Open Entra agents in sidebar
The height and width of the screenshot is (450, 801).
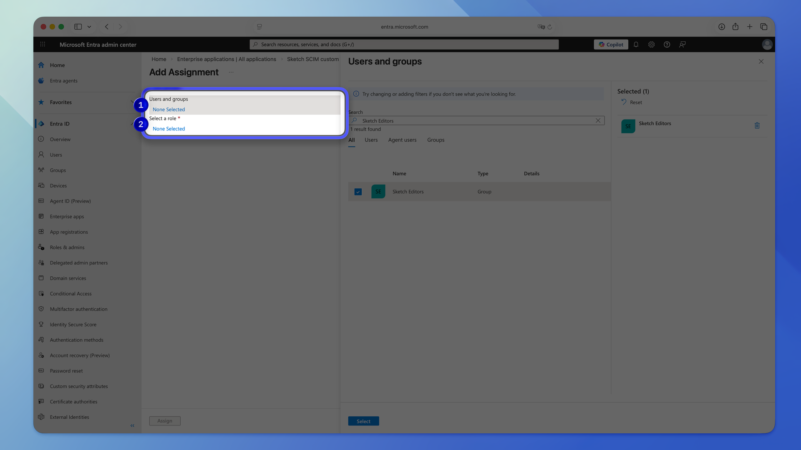click(x=63, y=80)
